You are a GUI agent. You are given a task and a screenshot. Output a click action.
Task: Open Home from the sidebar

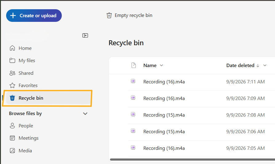pos(21,48)
